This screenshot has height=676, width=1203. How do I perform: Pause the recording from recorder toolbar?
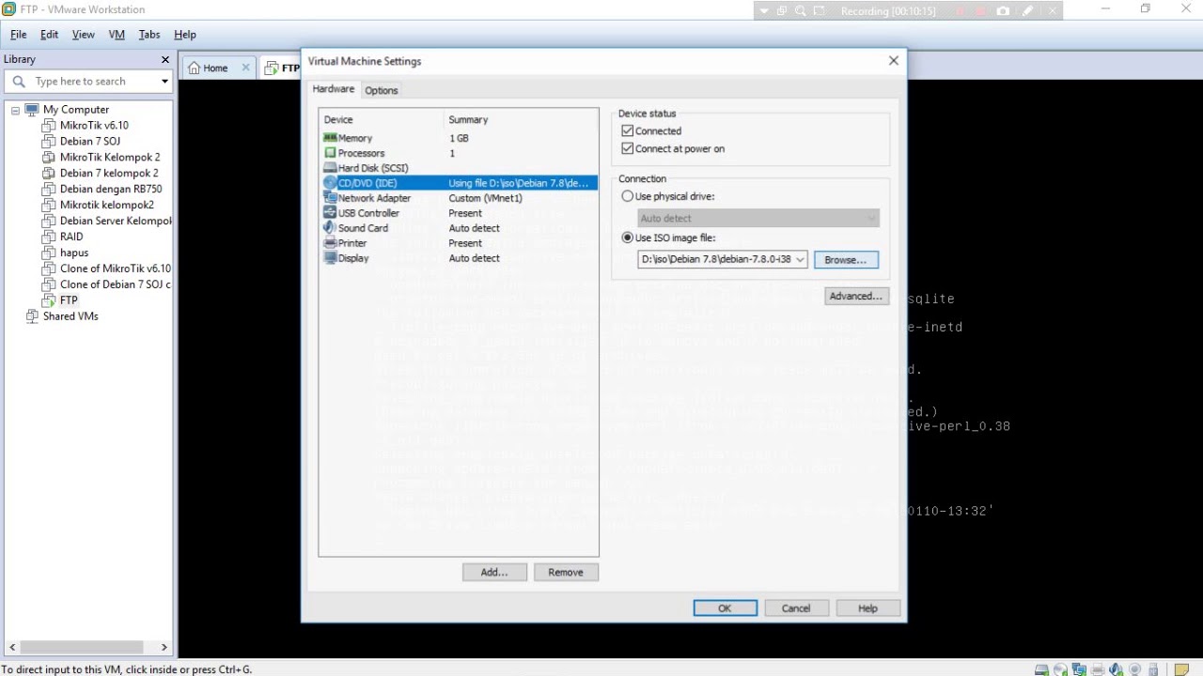coord(961,11)
